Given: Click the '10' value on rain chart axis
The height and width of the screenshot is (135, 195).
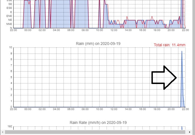Looking at the screenshot, I should pyautogui.click(x=11, y=47).
